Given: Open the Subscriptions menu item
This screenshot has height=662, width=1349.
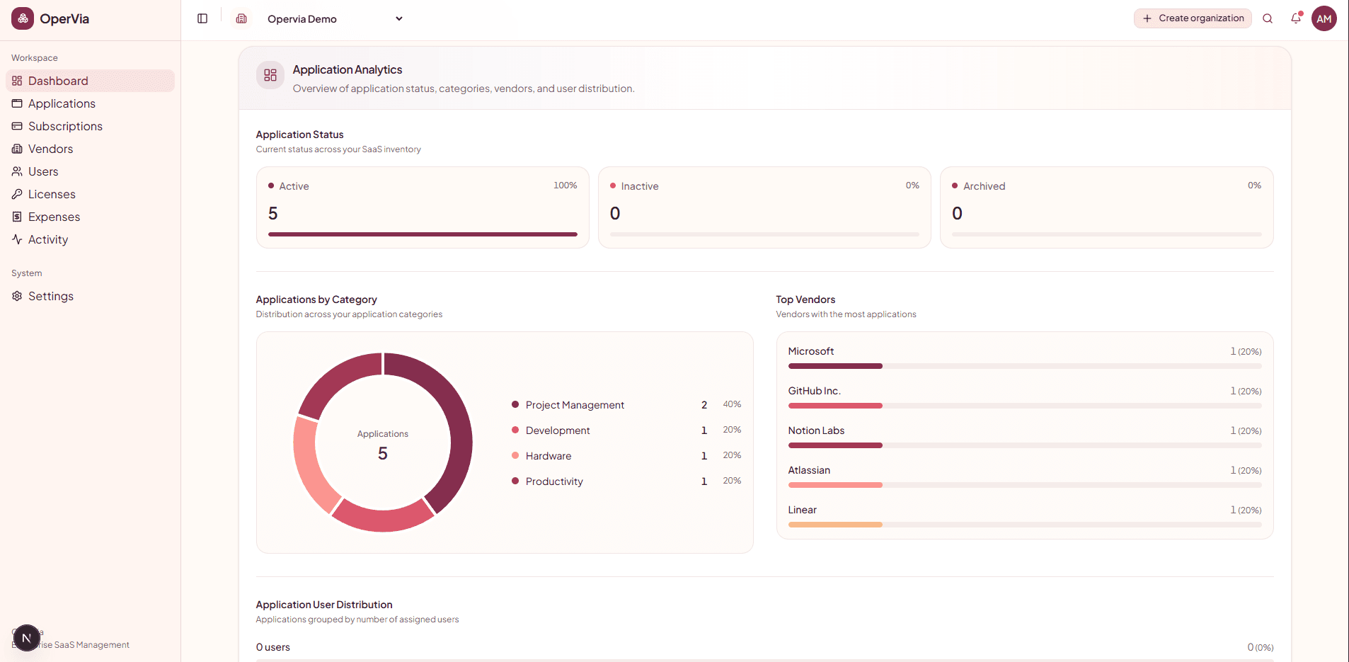Looking at the screenshot, I should (x=90, y=126).
